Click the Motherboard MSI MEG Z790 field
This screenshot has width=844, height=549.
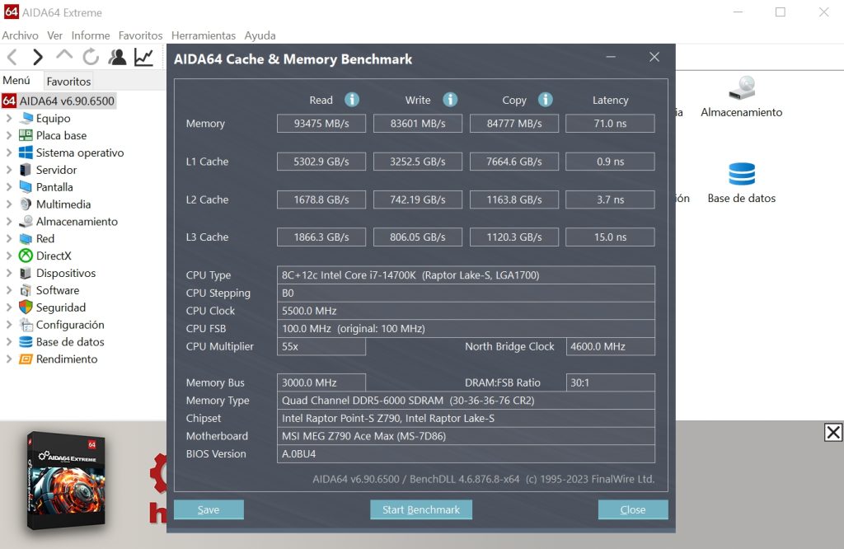[x=467, y=436]
